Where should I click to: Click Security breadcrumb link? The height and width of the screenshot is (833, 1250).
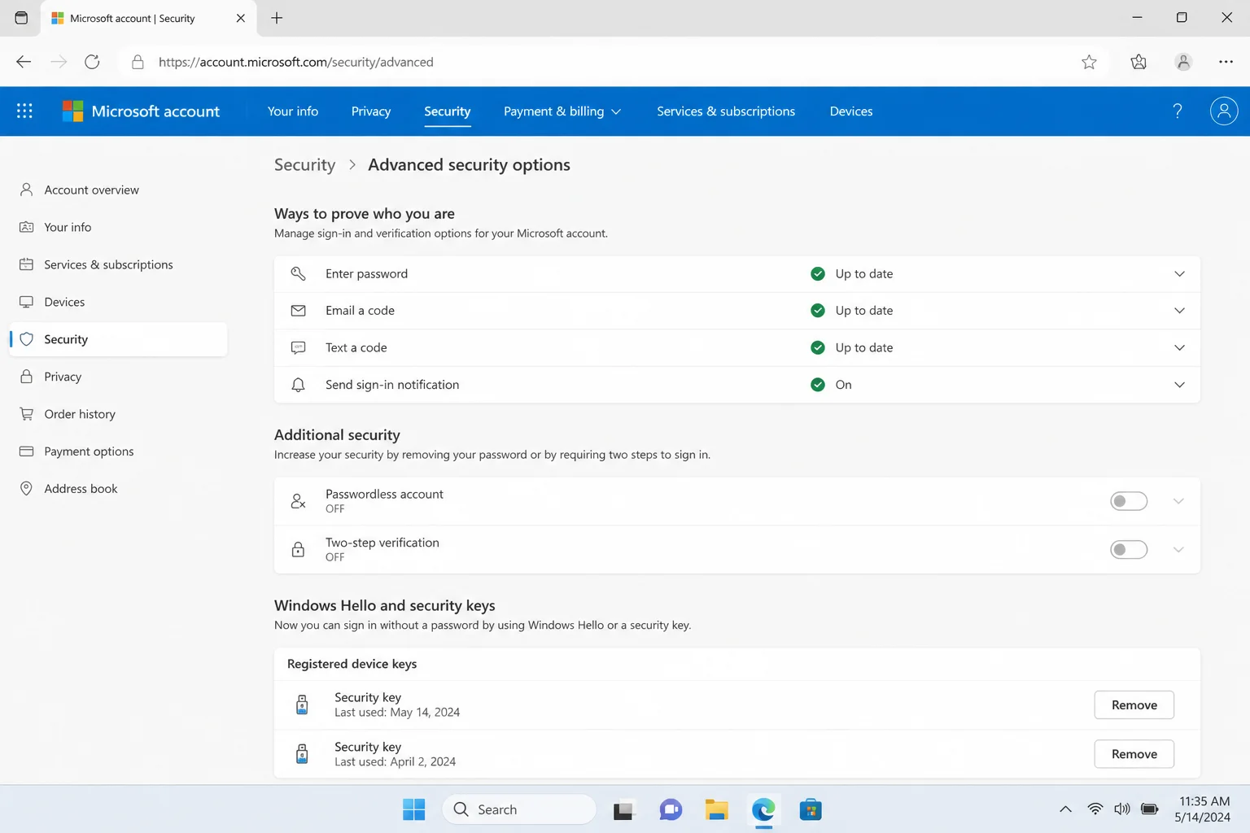click(304, 165)
